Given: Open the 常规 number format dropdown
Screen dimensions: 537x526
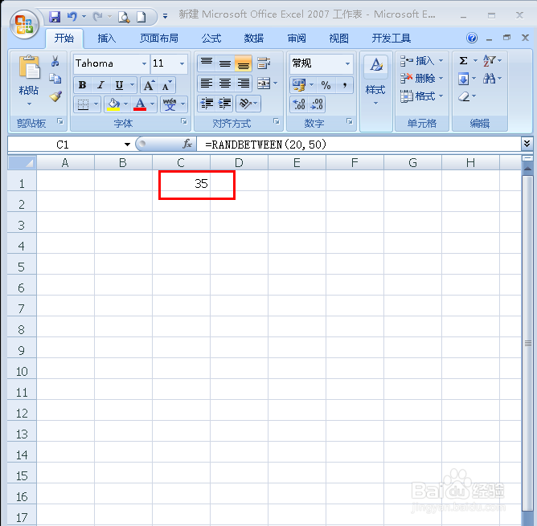Looking at the screenshot, I should coord(347,63).
